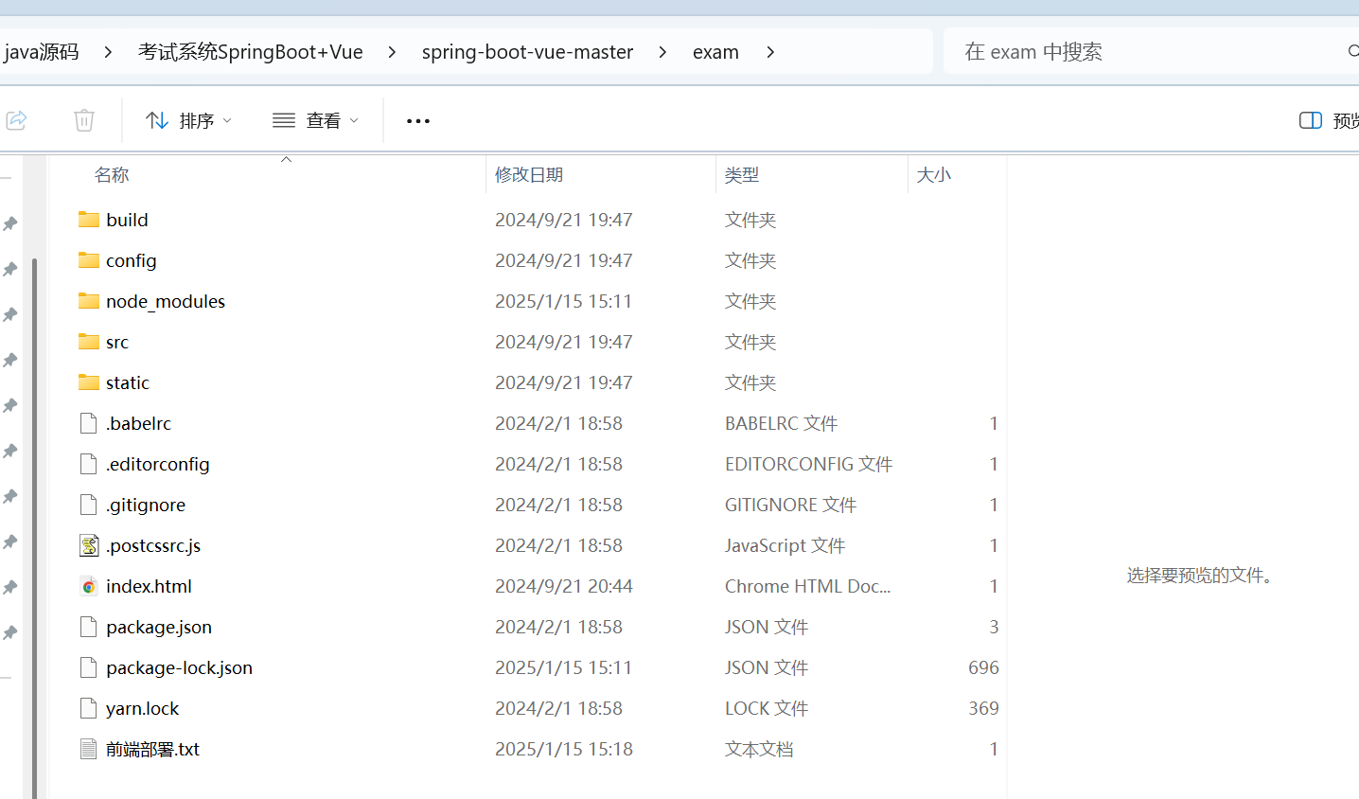Viewport: 1359px width, 799px height.
Task: Sort by the 名称 column header
Action: pos(112,175)
